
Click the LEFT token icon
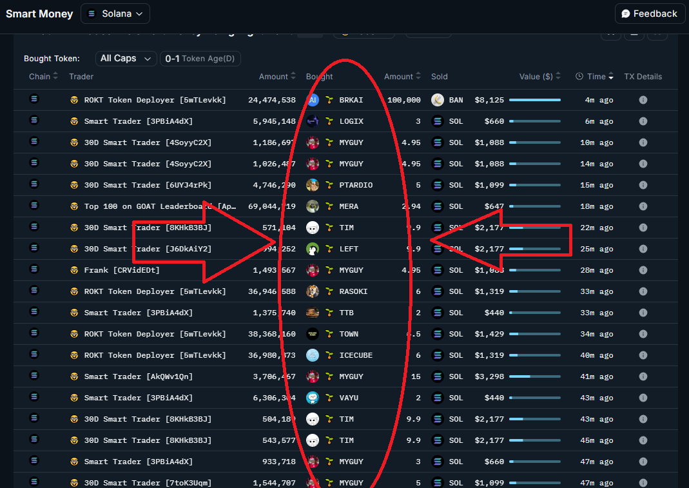313,249
